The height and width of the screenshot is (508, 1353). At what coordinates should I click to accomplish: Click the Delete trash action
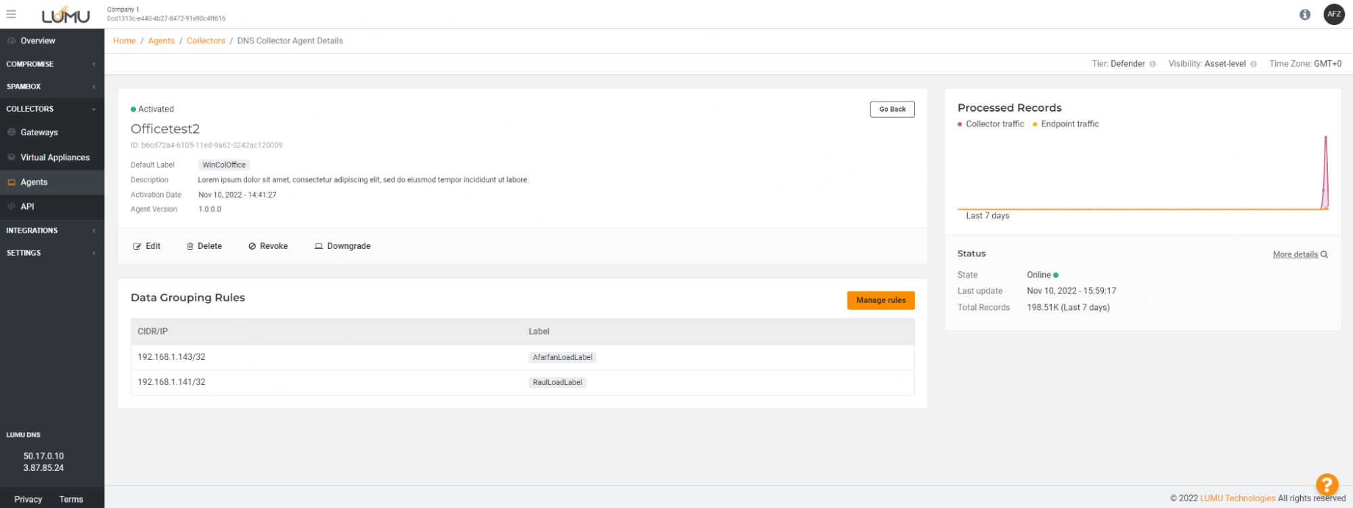(204, 246)
